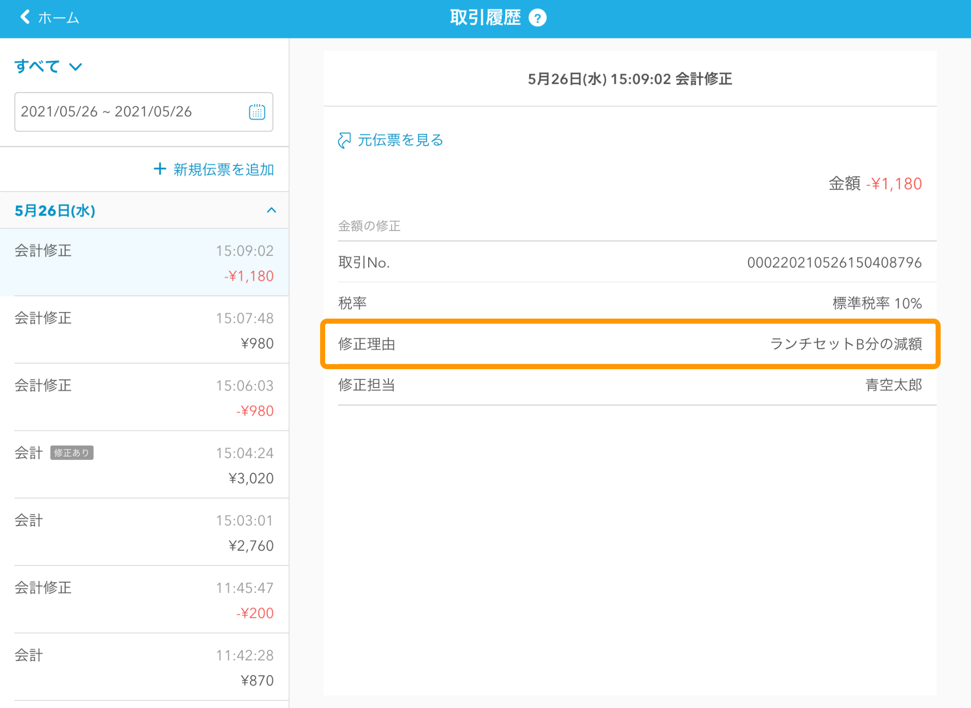Open the すべて filter dropdown

click(48, 66)
